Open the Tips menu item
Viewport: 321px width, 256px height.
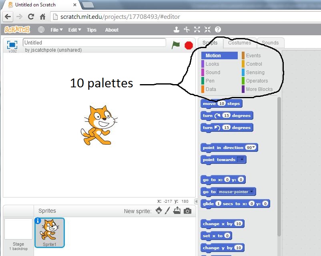[92, 30]
